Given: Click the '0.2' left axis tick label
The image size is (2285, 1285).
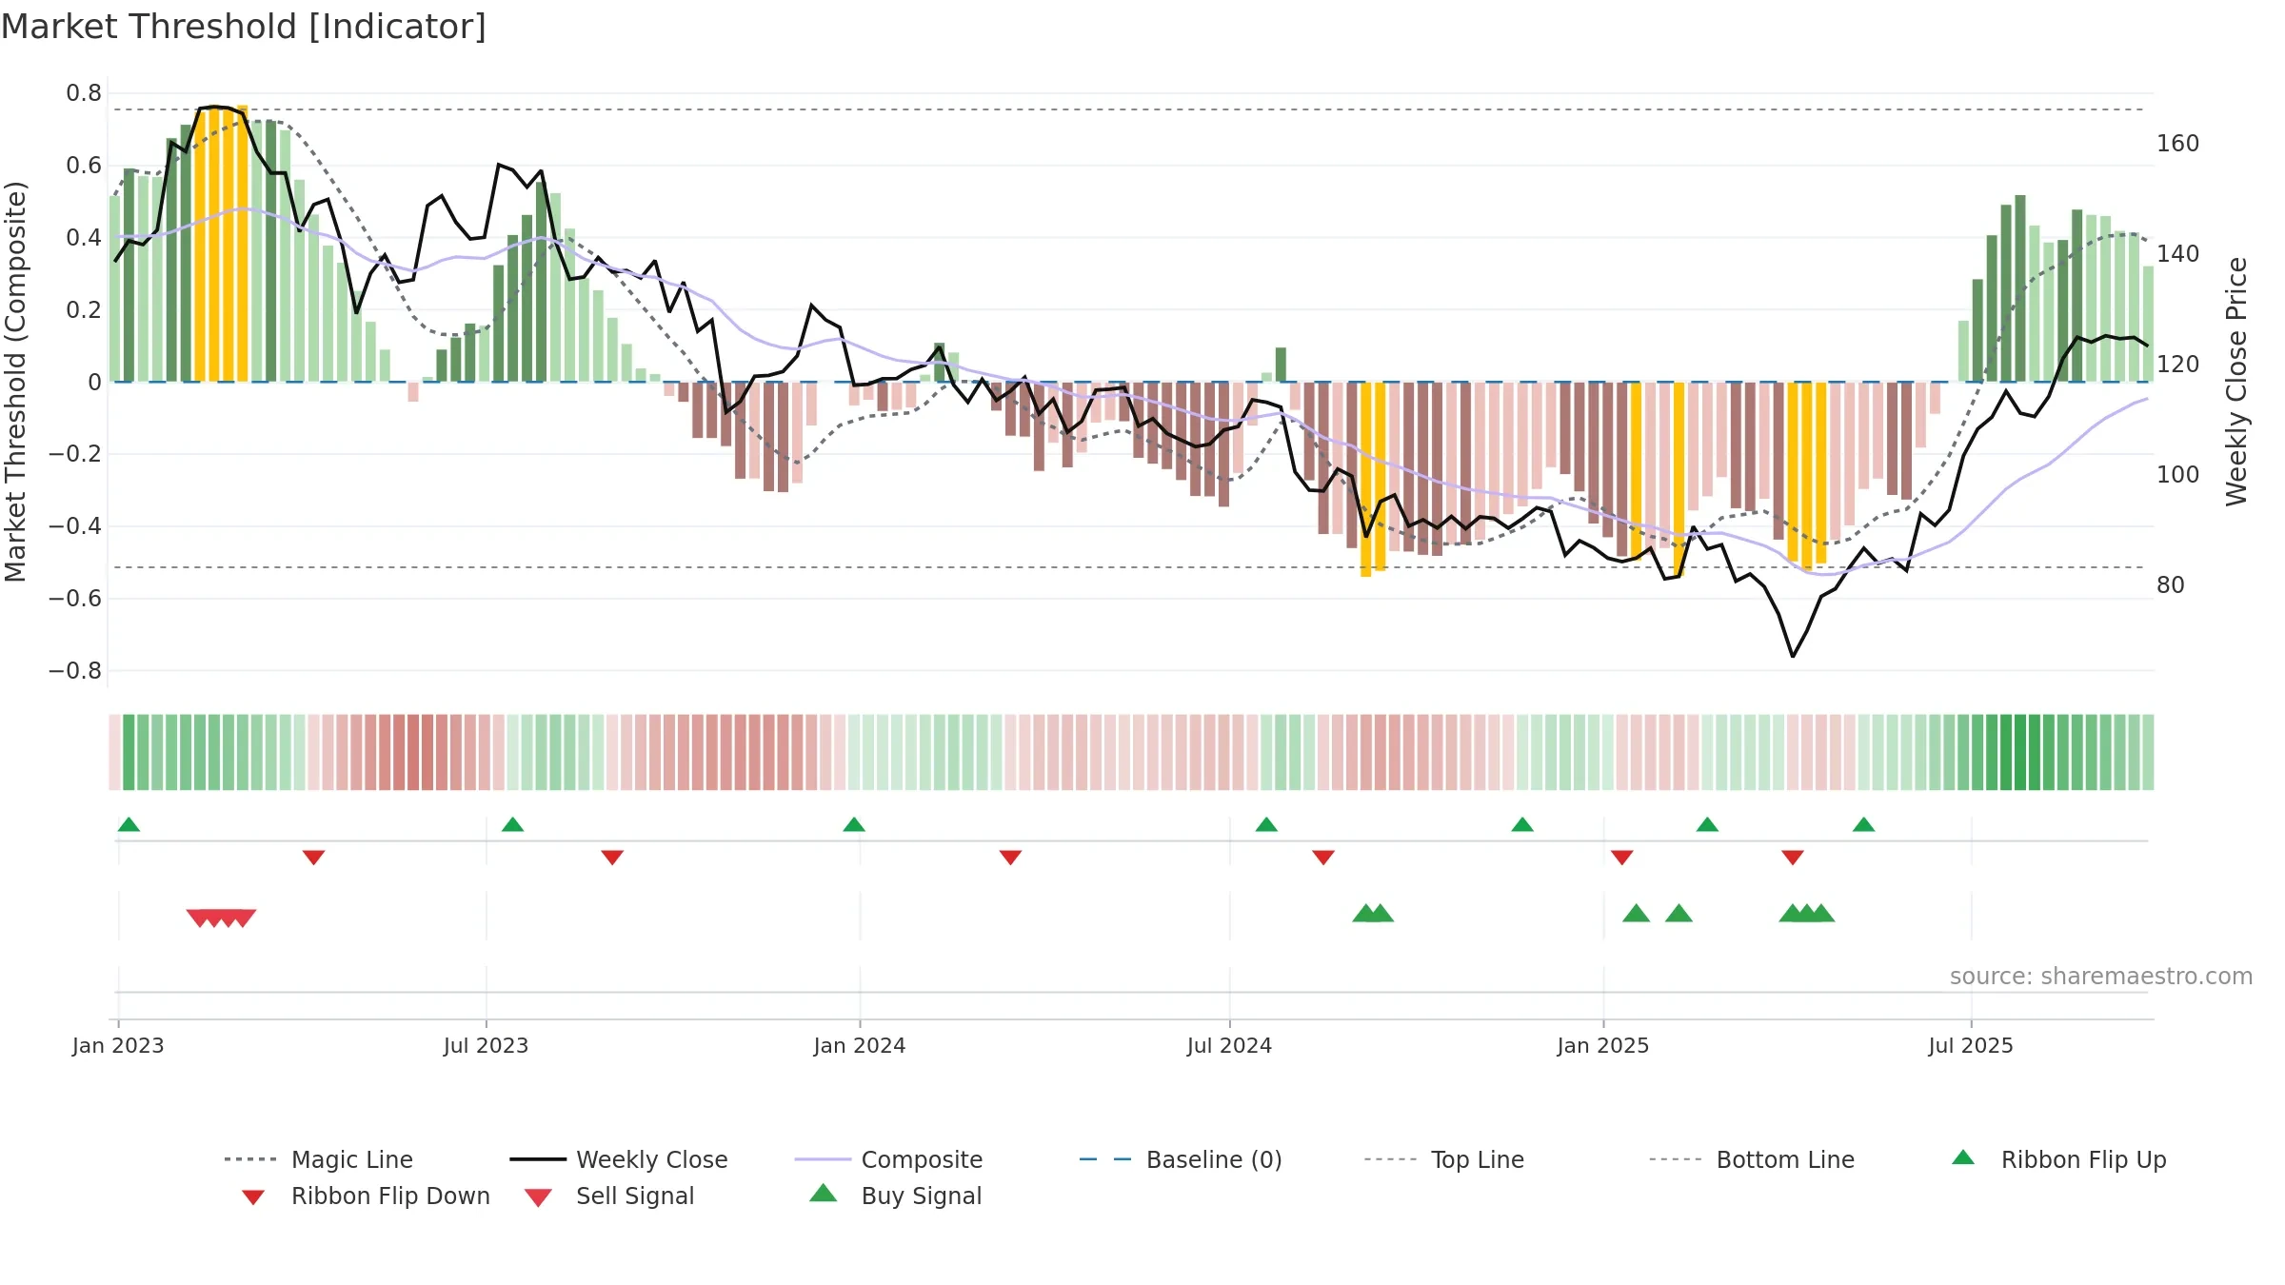Looking at the screenshot, I should tap(84, 310).
